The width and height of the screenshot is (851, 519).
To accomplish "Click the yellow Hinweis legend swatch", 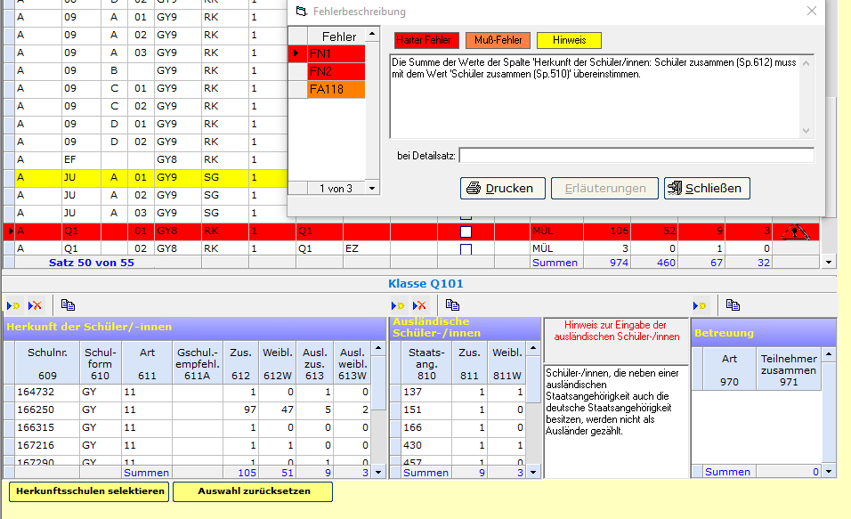I will (x=569, y=40).
